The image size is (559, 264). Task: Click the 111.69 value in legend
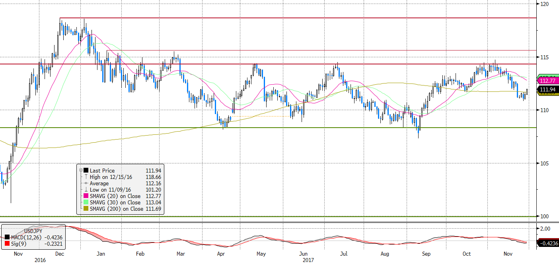point(153,209)
